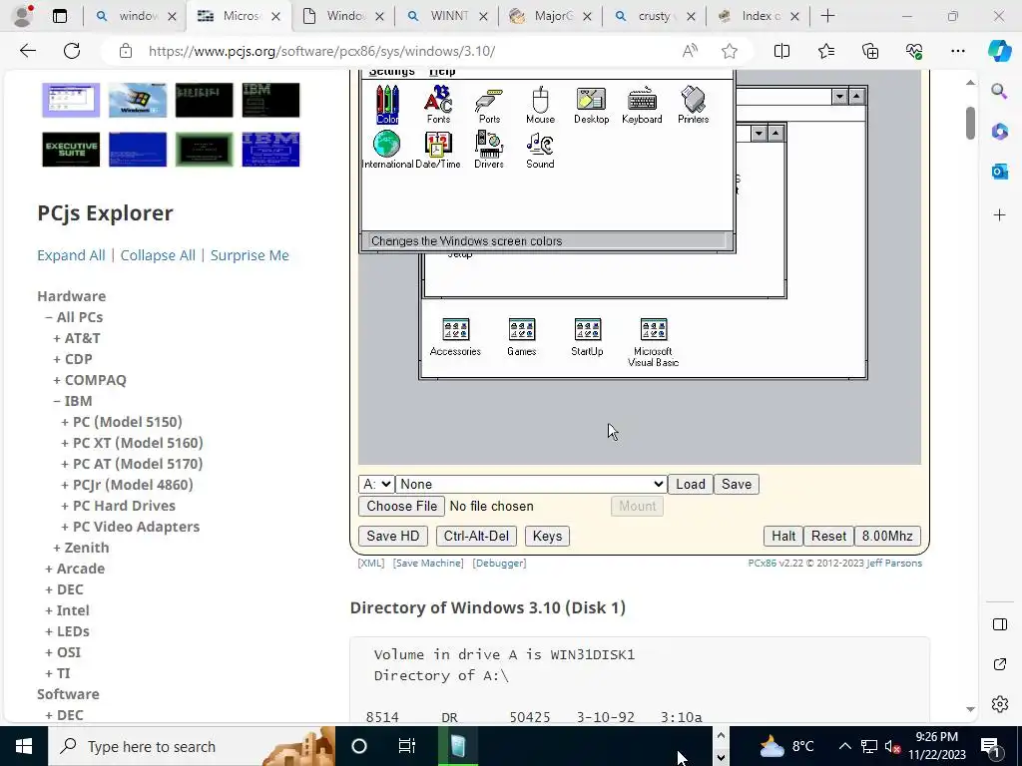Switch to the WINNT browser tab
The image size is (1022, 766).
pos(446,16)
